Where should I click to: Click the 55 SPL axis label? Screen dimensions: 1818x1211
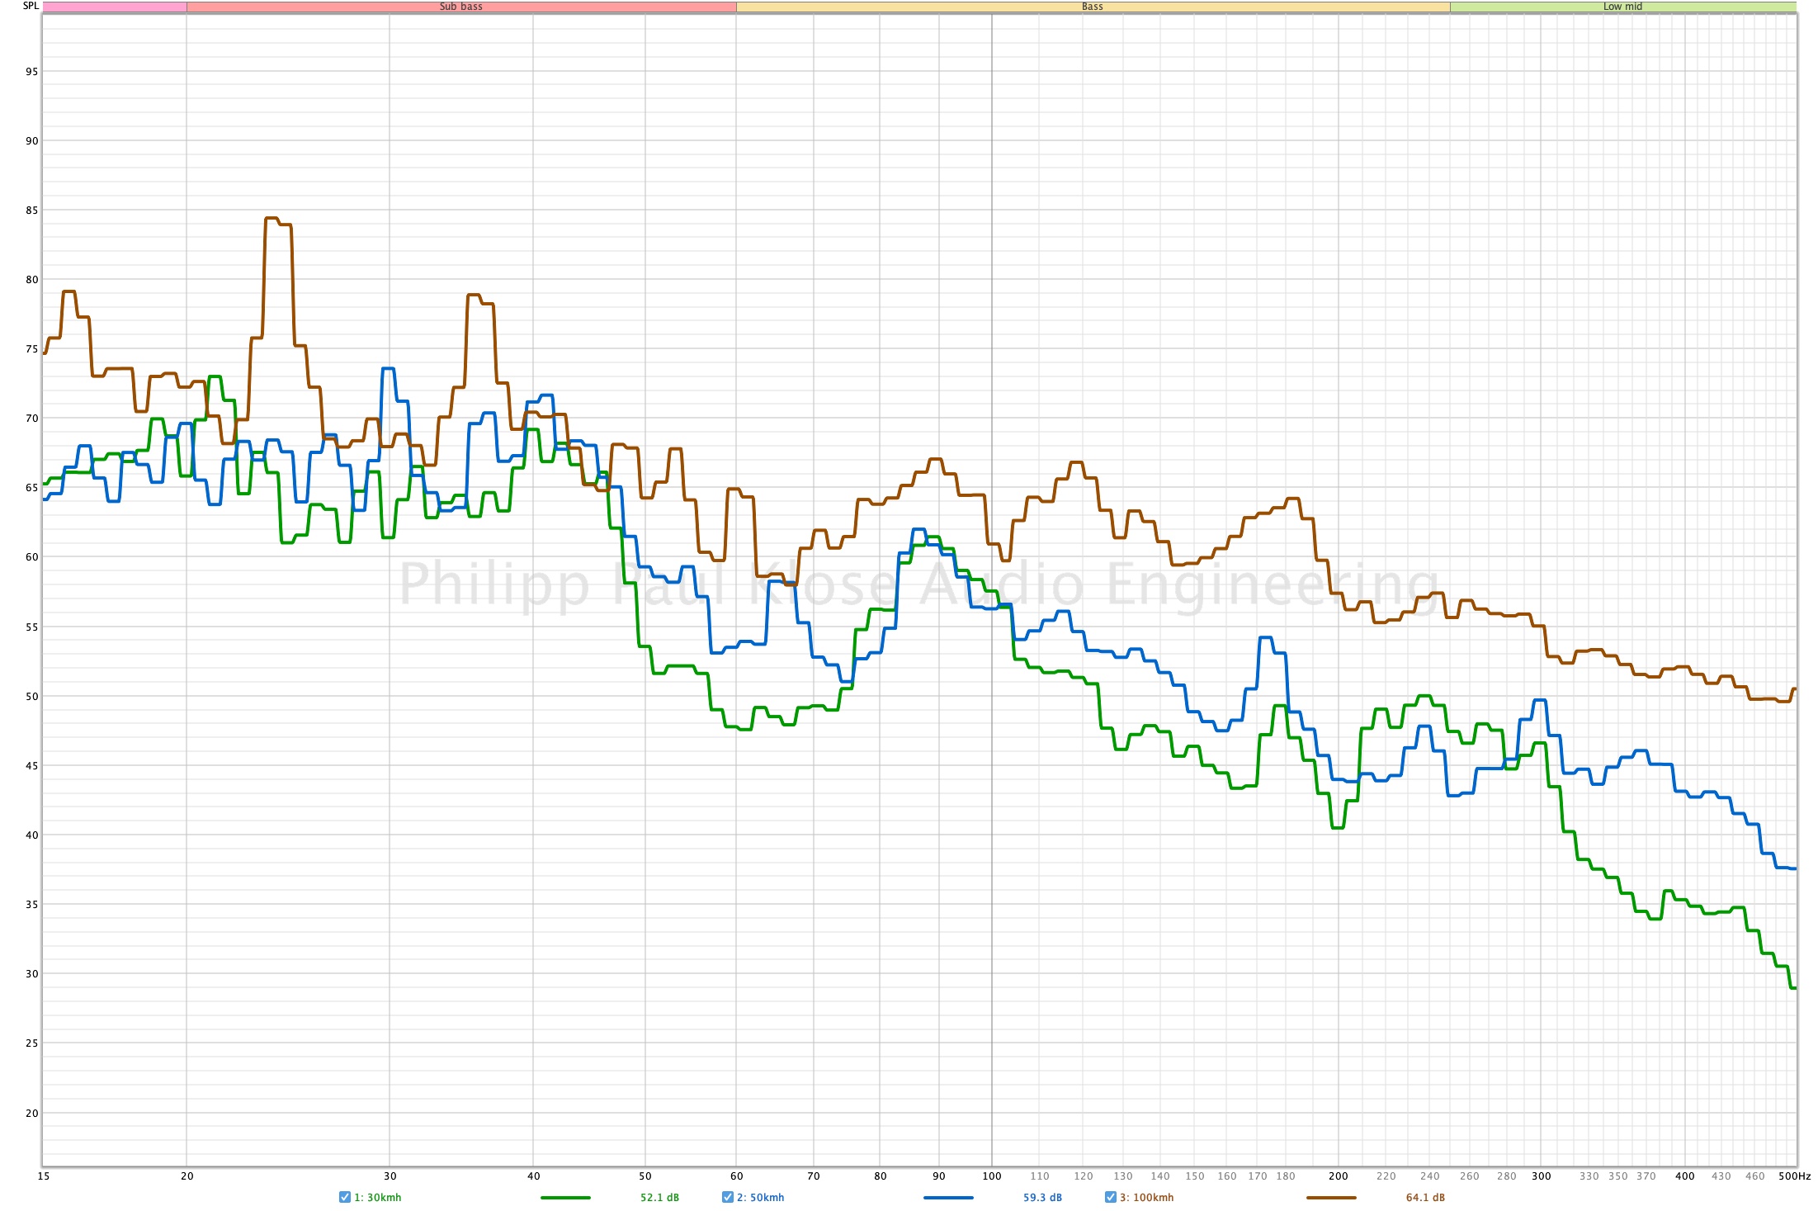[x=31, y=627]
